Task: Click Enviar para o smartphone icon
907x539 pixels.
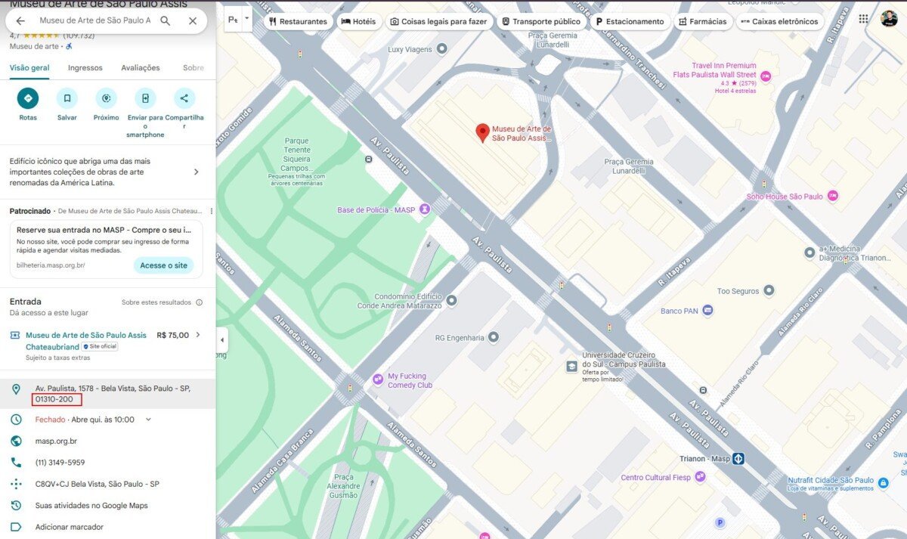Action: [145, 98]
